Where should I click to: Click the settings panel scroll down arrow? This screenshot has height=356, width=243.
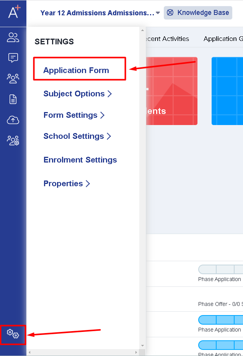click(143, 346)
